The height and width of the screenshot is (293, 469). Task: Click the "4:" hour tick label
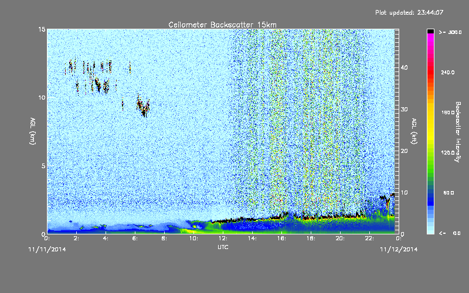click(106, 239)
